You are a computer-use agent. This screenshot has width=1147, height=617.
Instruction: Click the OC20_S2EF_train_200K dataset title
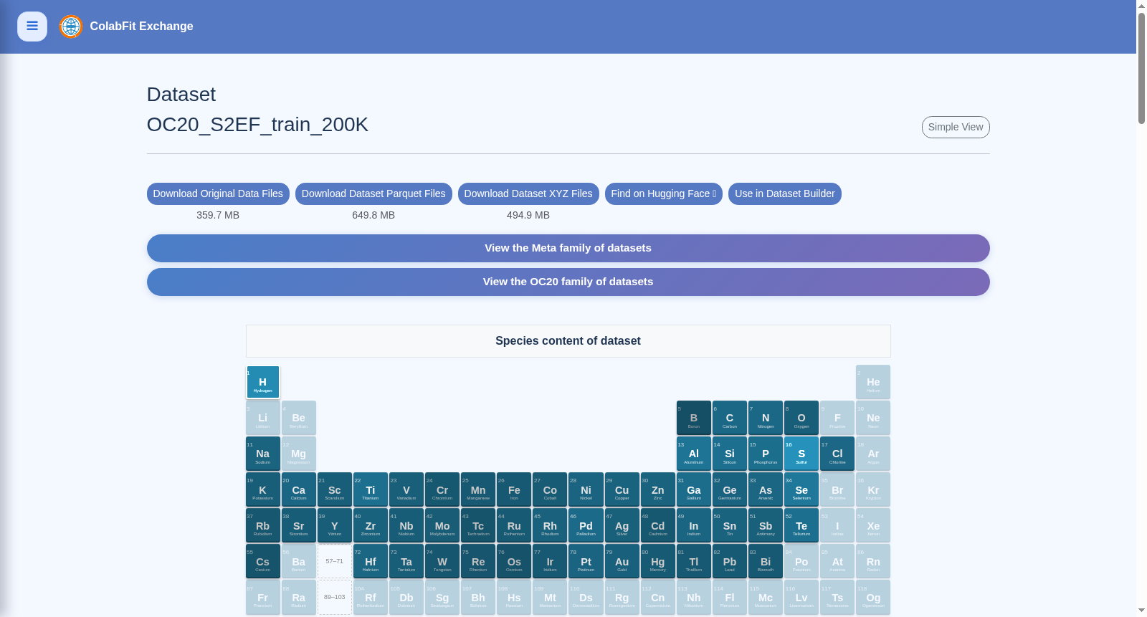[257, 125]
